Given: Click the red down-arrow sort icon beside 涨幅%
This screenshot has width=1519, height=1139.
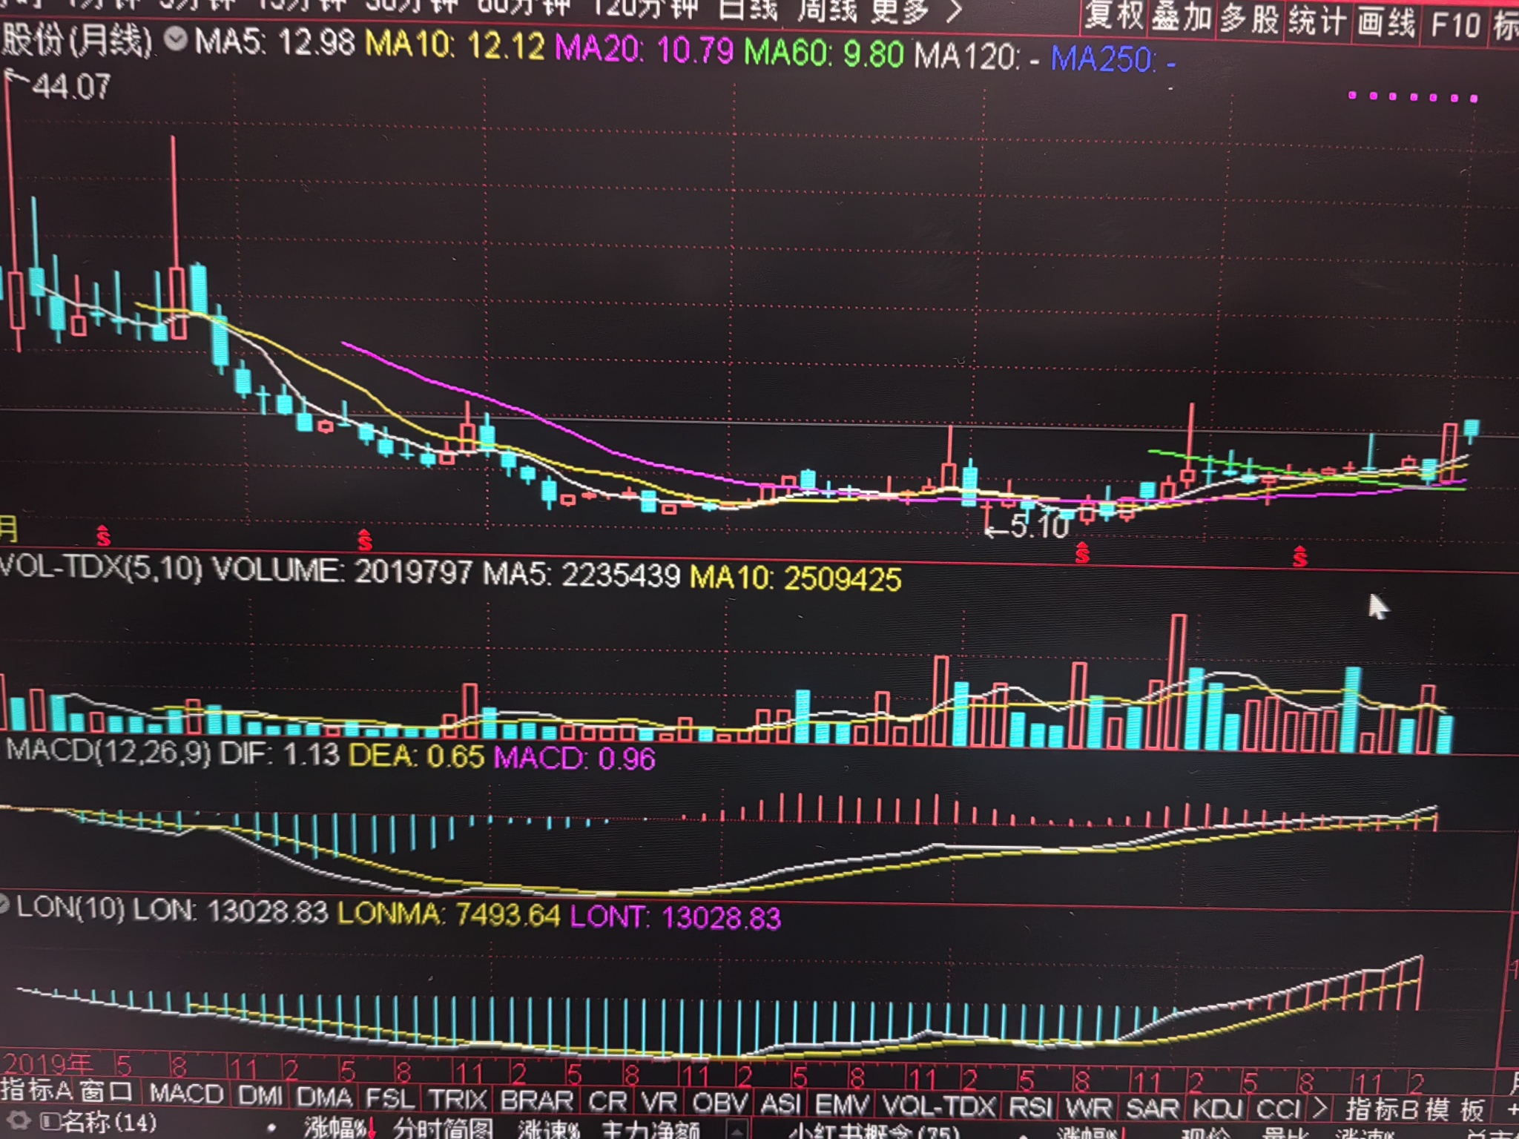Looking at the screenshot, I should coord(372,1128).
